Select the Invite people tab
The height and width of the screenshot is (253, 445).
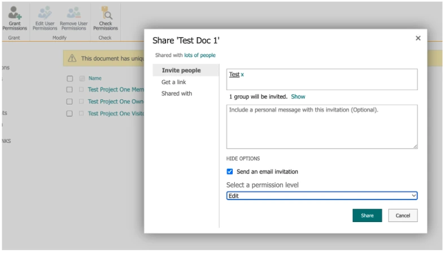point(181,71)
